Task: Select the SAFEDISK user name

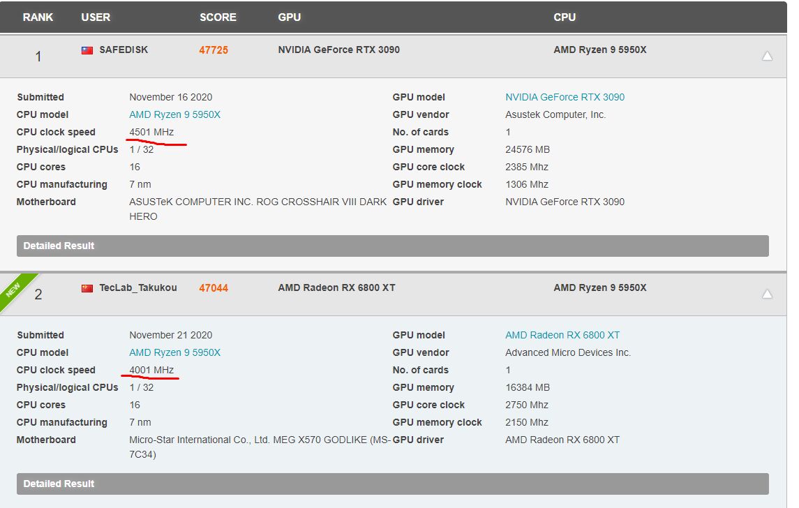Action: tap(124, 50)
